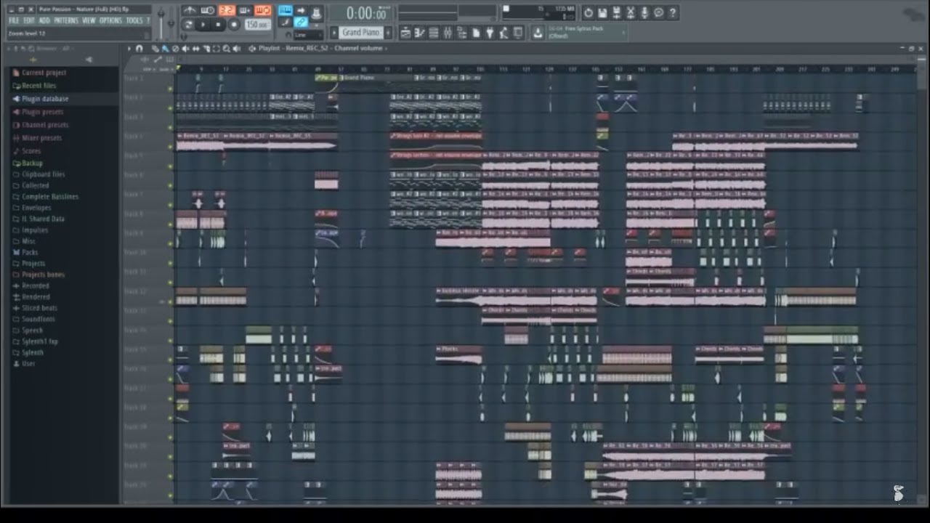Viewport: 930px width, 523px height.
Task: Toggle the playlist magnet snap icon
Action: coord(139,49)
